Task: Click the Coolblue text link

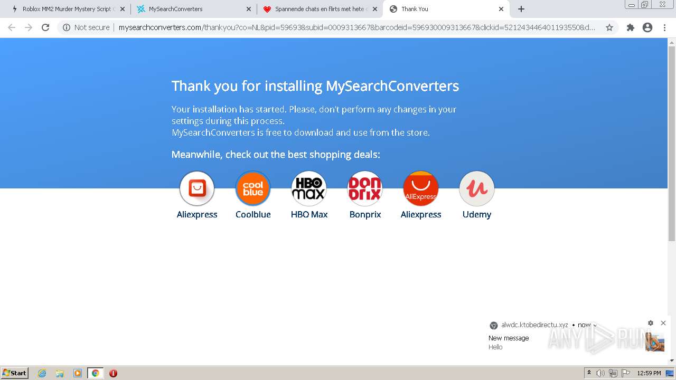Action: tap(253, 214)
